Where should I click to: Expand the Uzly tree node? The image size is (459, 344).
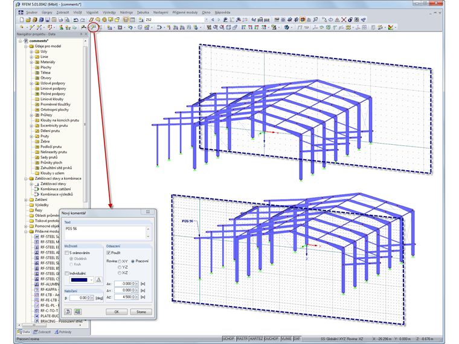(x=31, y=51)
